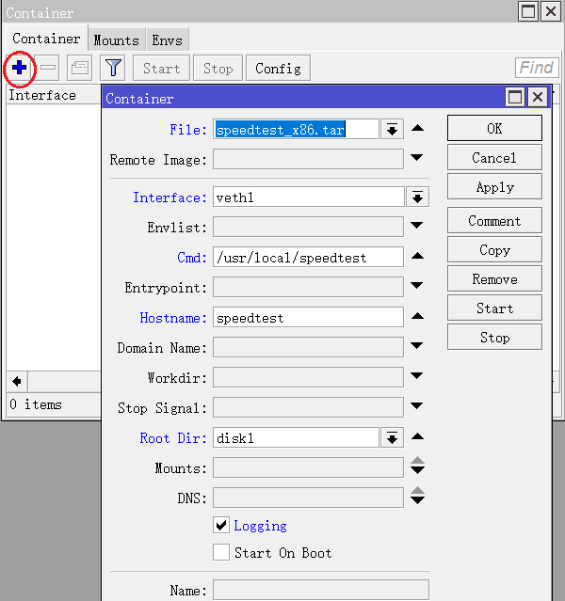The image size is (565, 601).
Task: Open the filter funnel icon
Action: point(113,68)
